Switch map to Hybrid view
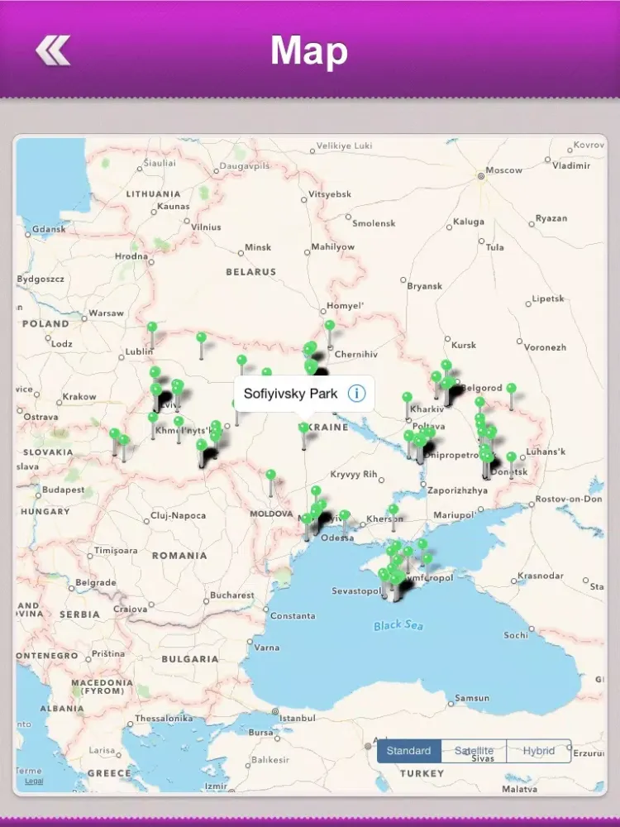620x827 pixels. (x=538, y=751)
